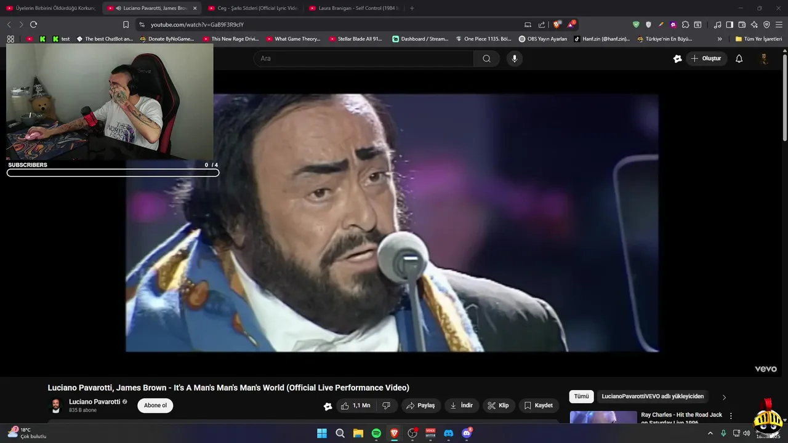Viewport: 788px width, 443px height.
Task: Open the Luciano Pavarotti channel name link
Action: point(94,402)
